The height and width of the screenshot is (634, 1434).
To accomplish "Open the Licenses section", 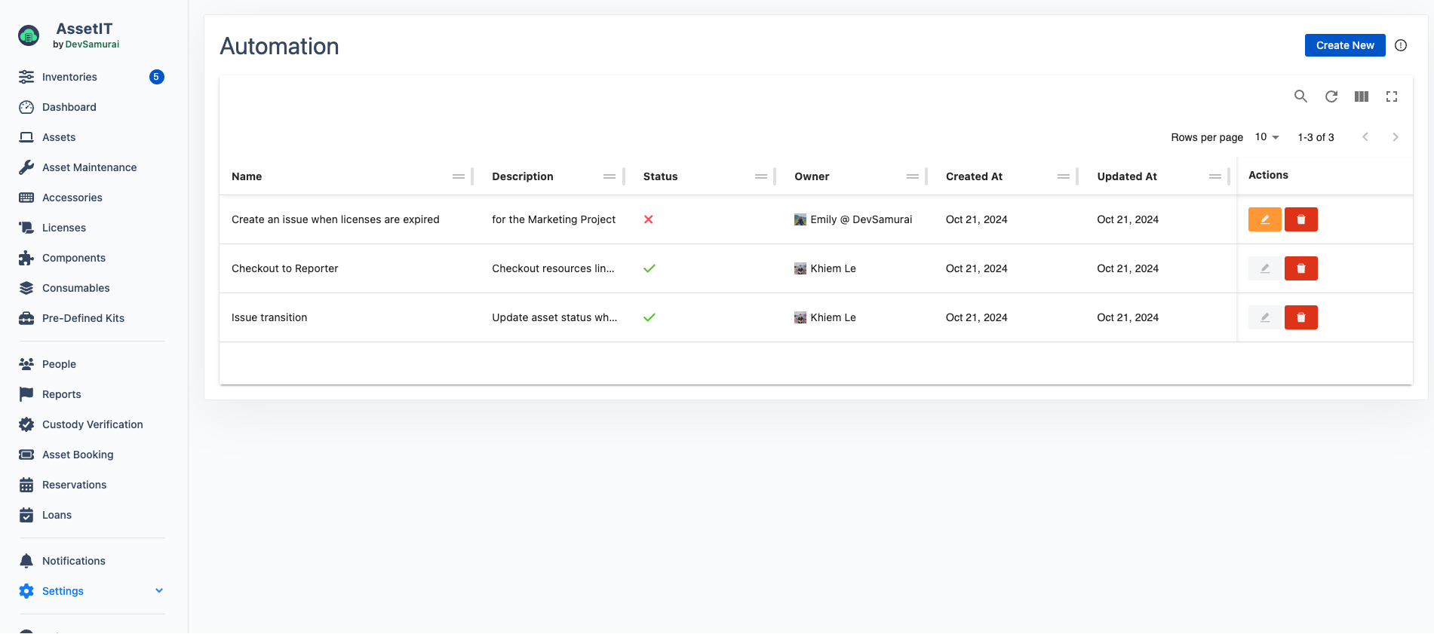I will click(x=63, y=228).
